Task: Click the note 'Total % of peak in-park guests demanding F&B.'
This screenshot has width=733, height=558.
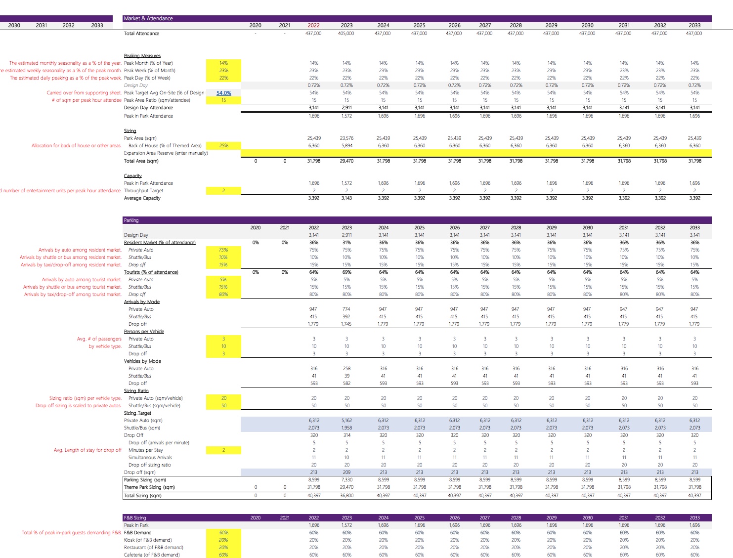Action: tap(72, 533)
